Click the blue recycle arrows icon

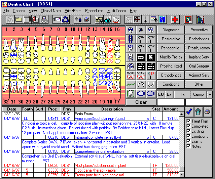click(65, 19)
